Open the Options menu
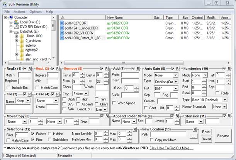The image size is (236, 160). tap(35, 12)
